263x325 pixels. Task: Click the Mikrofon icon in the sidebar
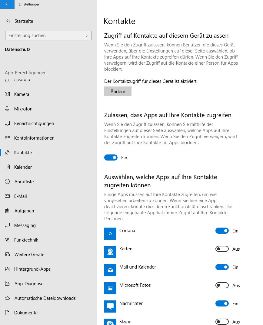pyautogui.click(x=8, y=109)
